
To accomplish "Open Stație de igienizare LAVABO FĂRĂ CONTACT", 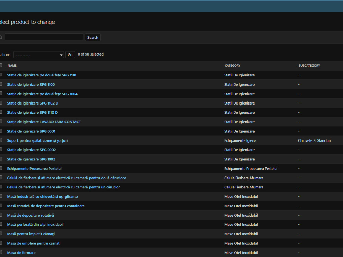I will coord(44,122).
